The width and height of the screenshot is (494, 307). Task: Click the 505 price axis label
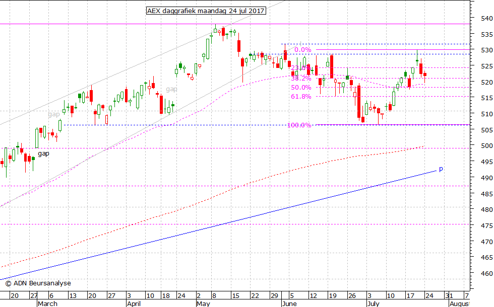click(x=487, y=130)
